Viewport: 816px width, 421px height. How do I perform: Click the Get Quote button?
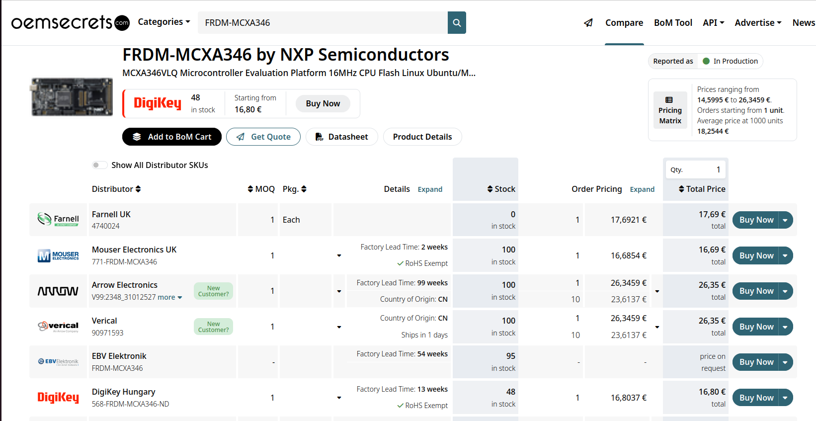263,137
